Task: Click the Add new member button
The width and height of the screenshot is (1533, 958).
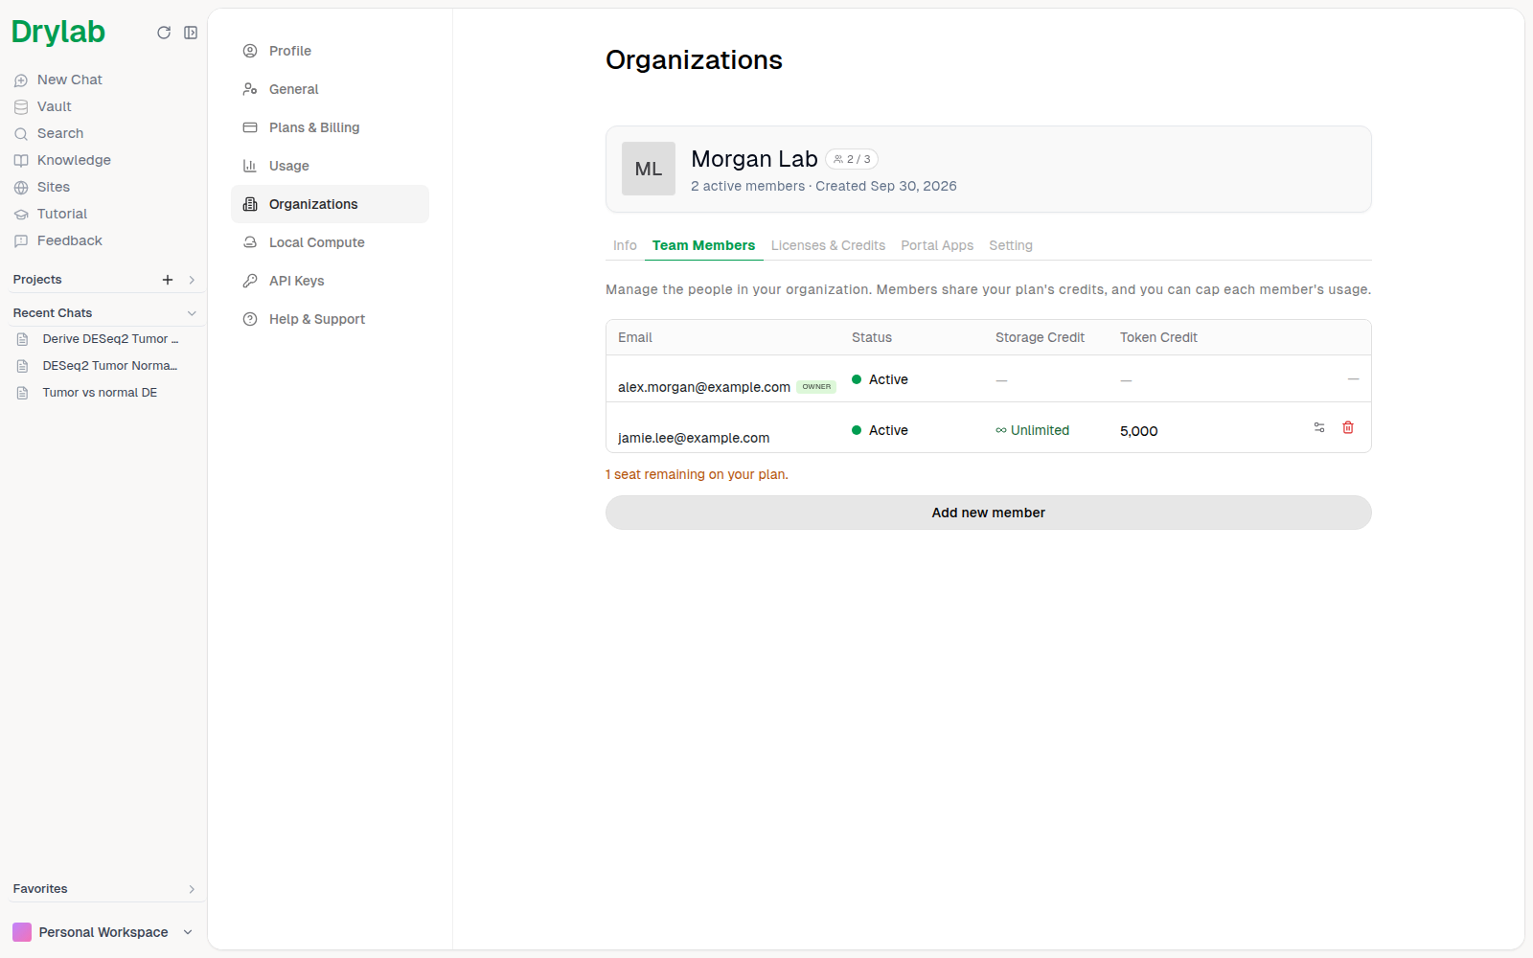Action: pyautogui.click(x=989, y=513)
